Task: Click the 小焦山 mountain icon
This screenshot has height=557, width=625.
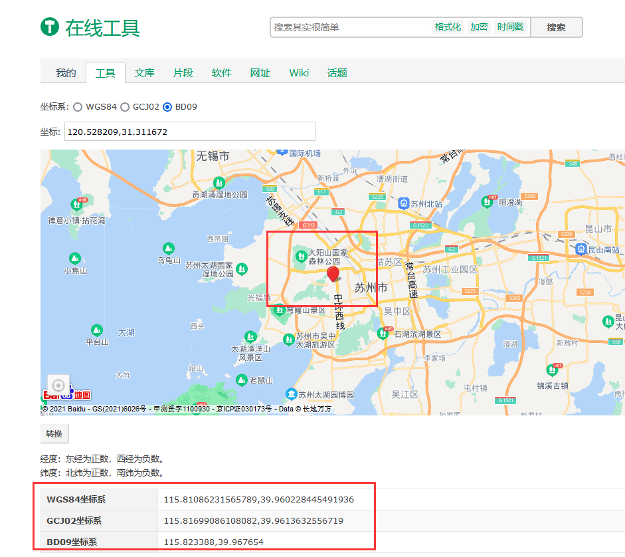Action: pos(75,259)
